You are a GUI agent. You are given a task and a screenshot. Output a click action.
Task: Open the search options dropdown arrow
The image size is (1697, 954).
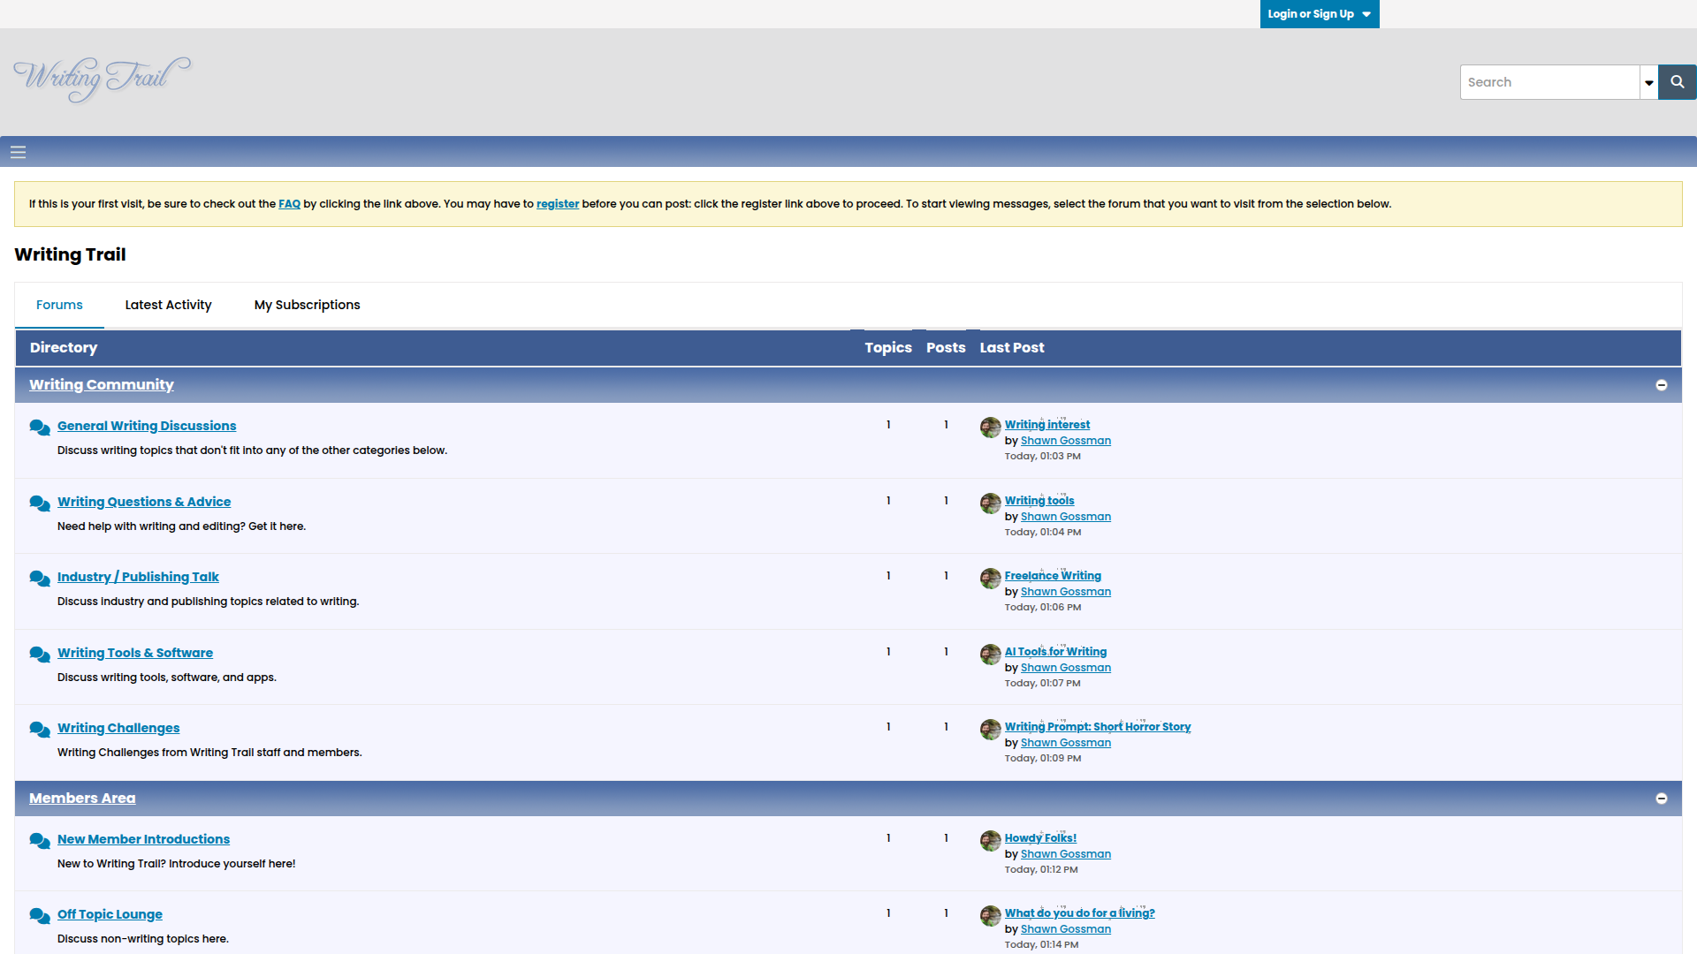(1648, 82)
